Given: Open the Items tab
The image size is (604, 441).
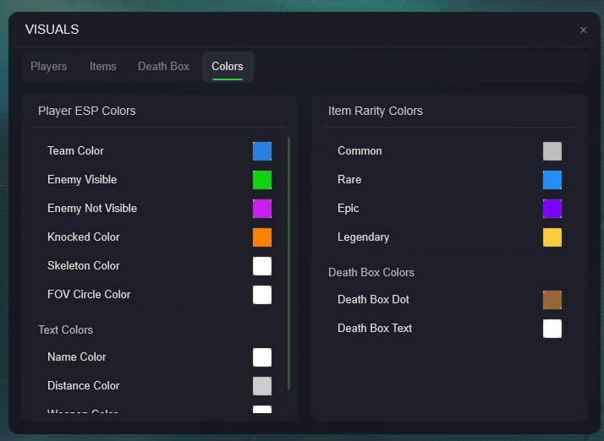Looking at the screenshot, I should [x=103, y=67].
